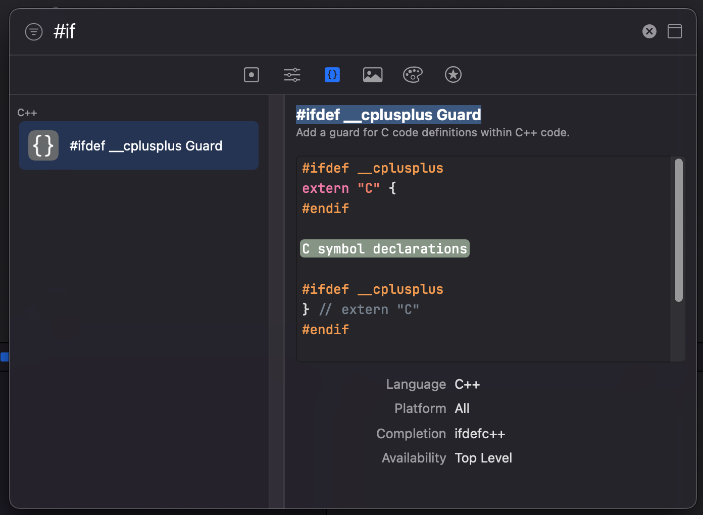Click the Language value C++
This screenshot has height=515, width=703.
(467, 385)
